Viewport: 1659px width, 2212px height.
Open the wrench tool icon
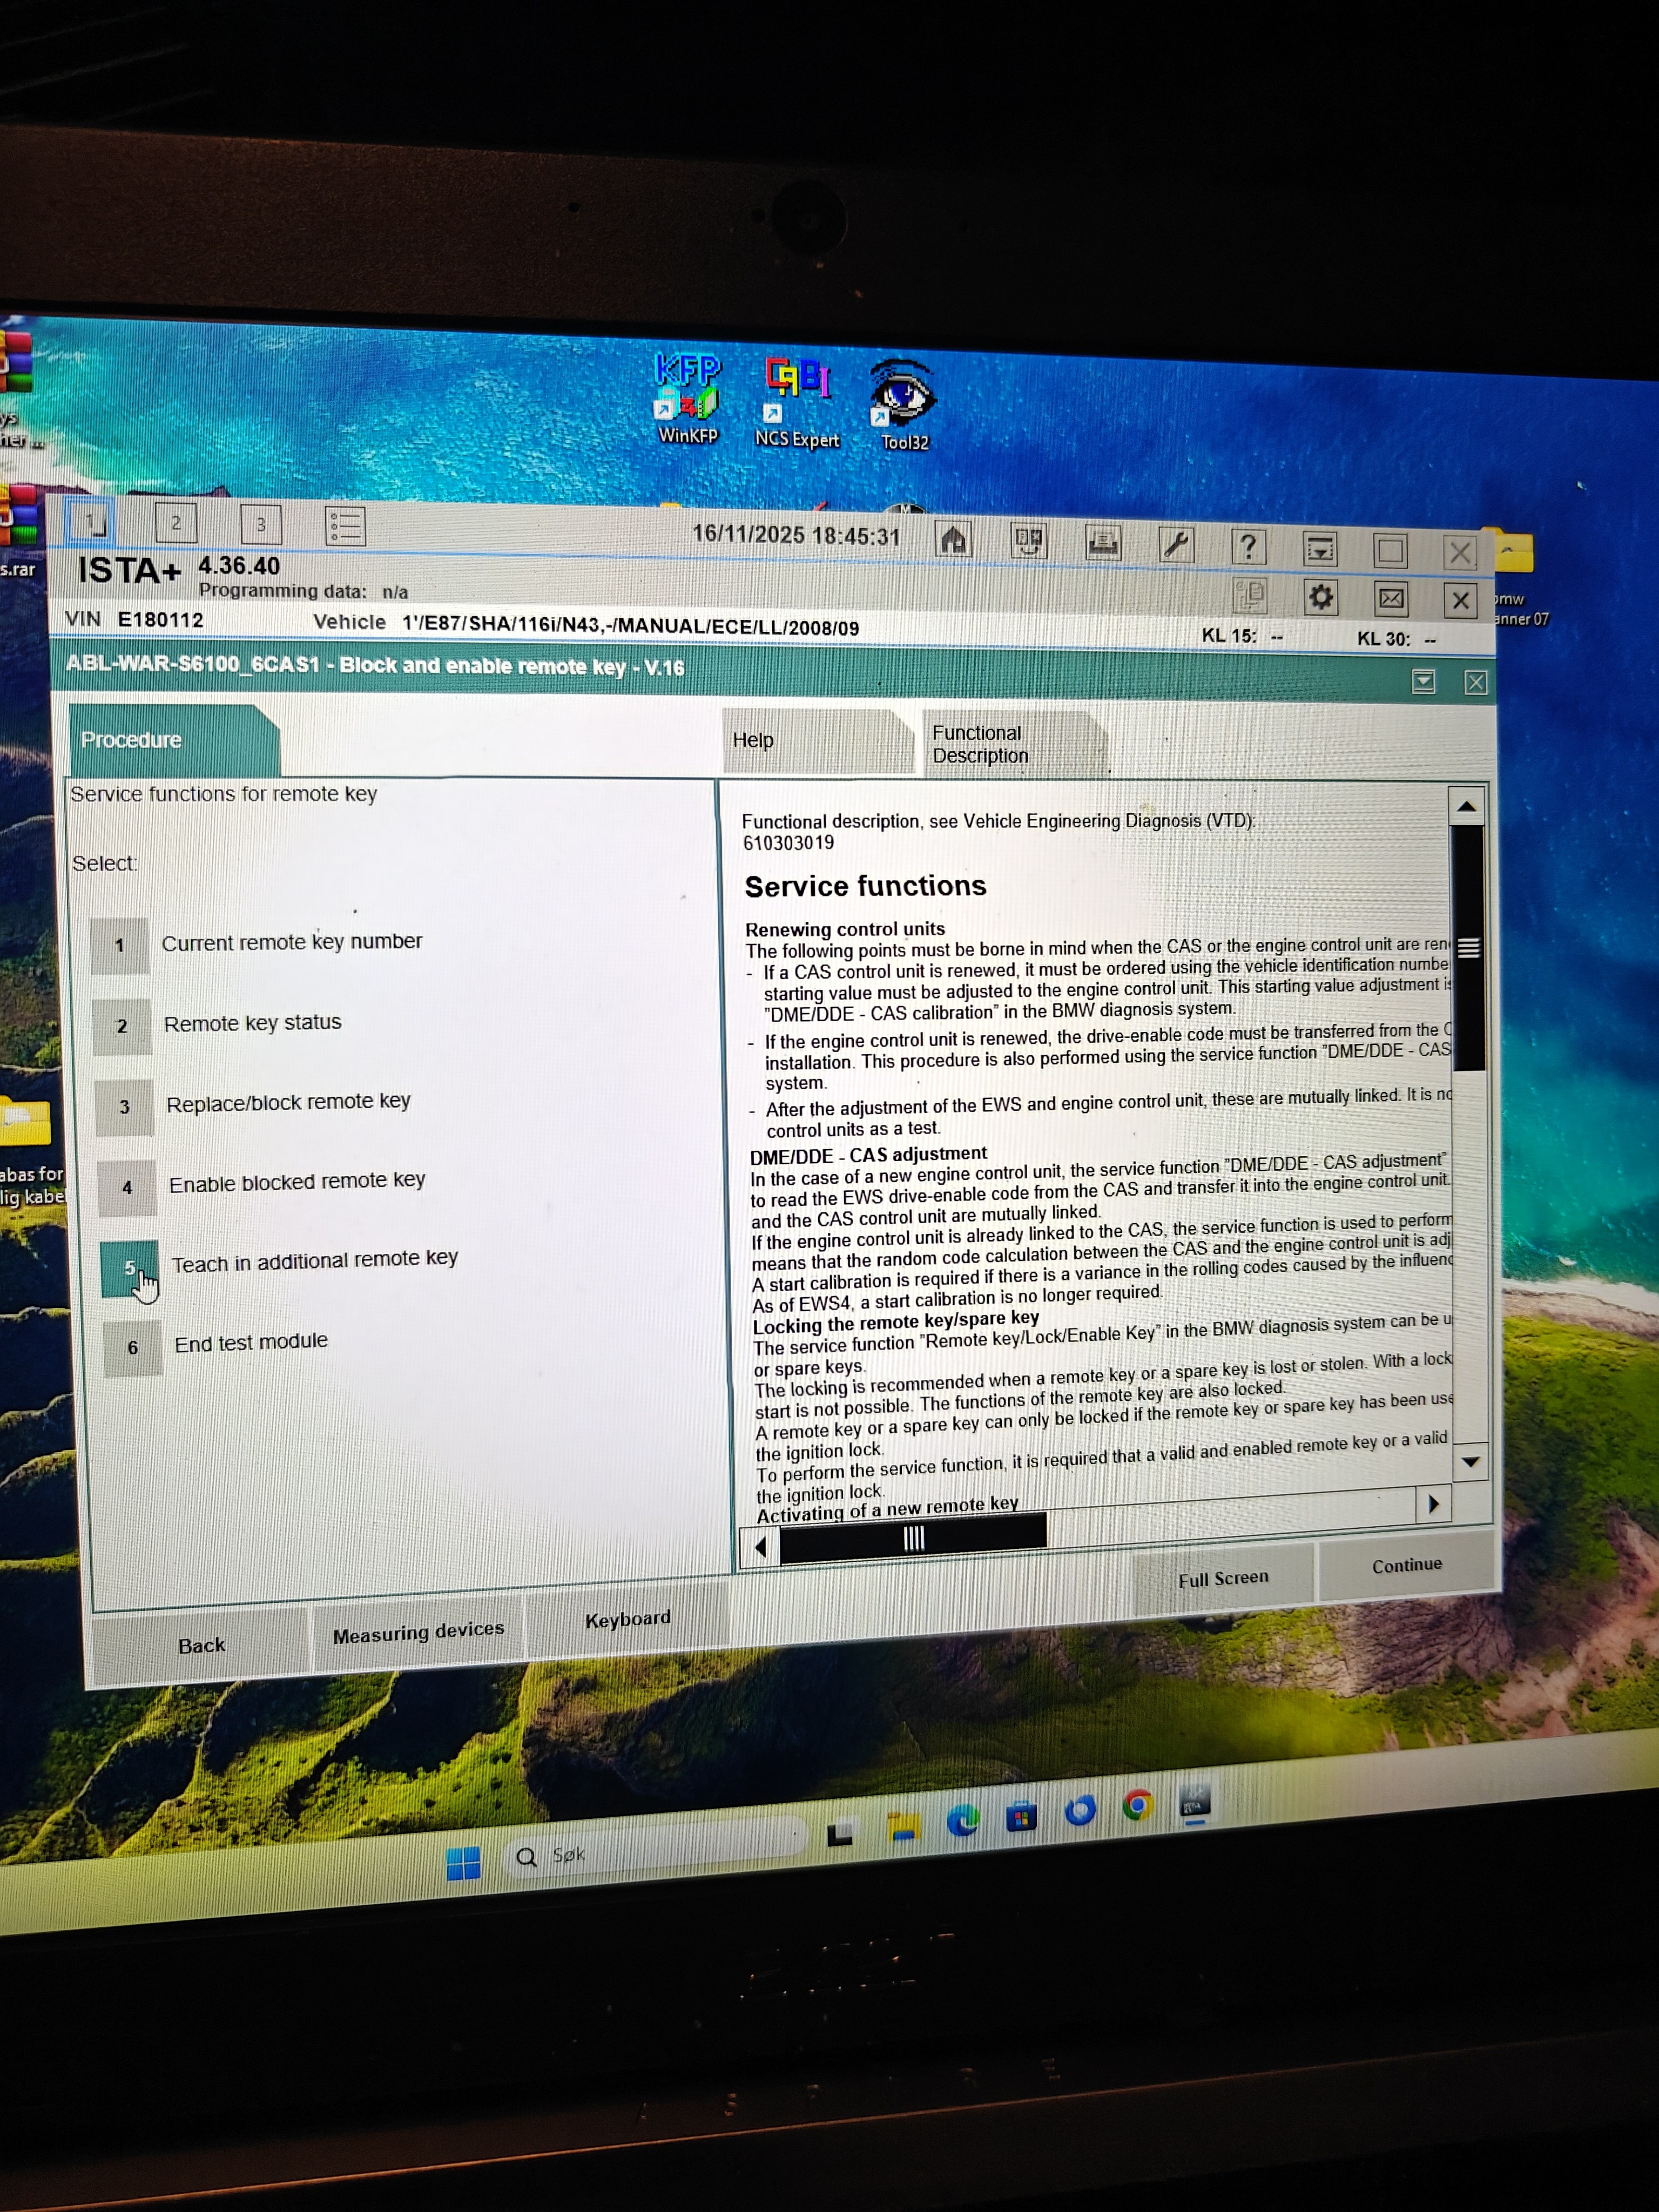[x=1176, y=545]
